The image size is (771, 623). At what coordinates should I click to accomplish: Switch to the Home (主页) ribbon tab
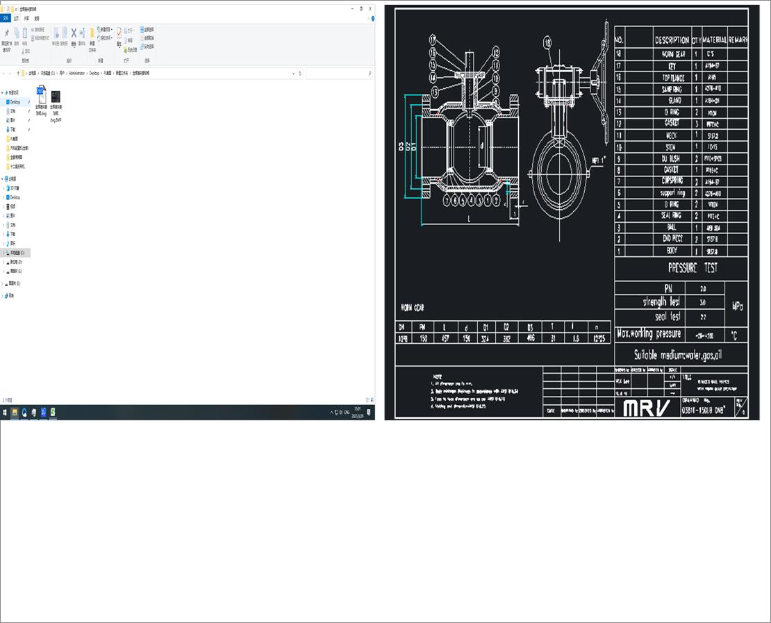point(16,18)
